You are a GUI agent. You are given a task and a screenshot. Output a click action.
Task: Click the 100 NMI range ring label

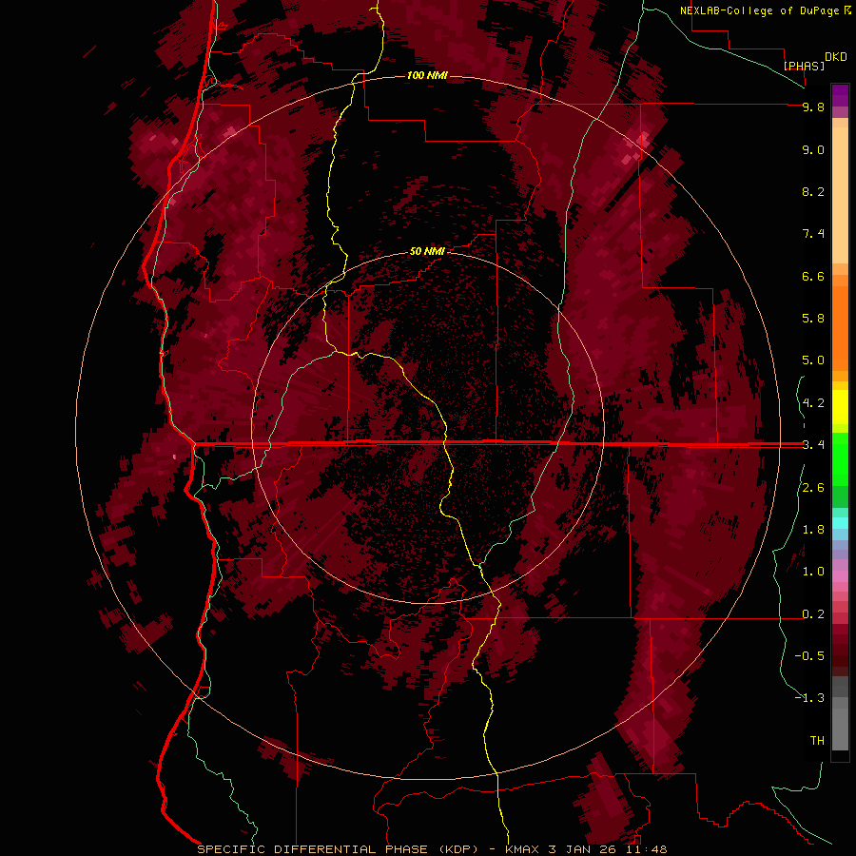click(x=427, y=75)
